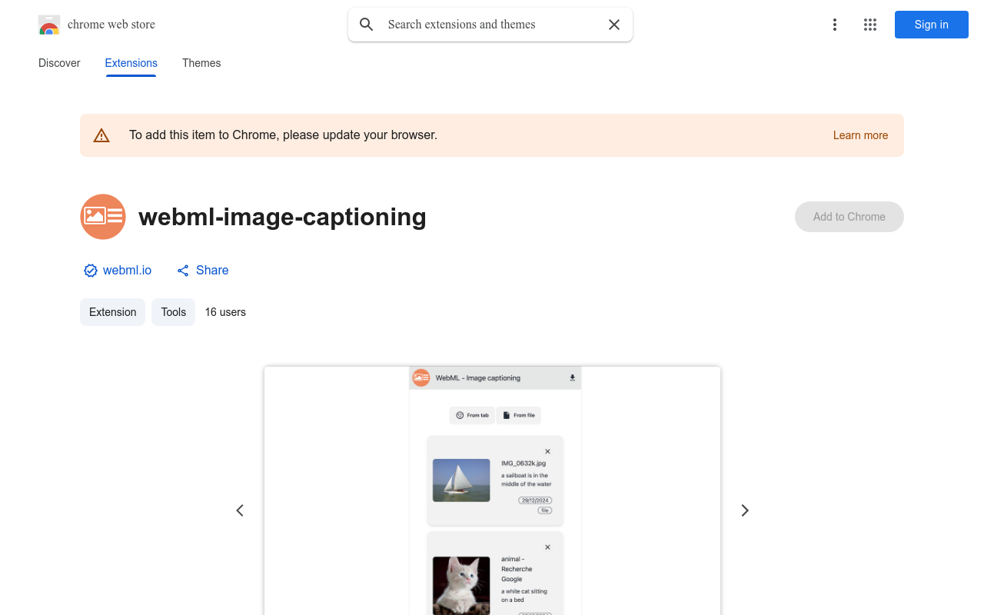Click the webml-image-captioning extension icon
Screen dimensions: 984x615
pyautogui.click(x=103, y=217)
